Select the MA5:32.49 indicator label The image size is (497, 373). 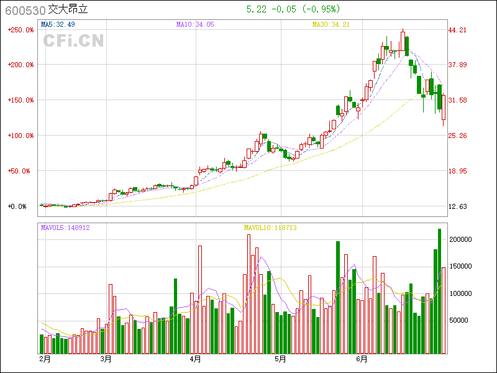58,25
